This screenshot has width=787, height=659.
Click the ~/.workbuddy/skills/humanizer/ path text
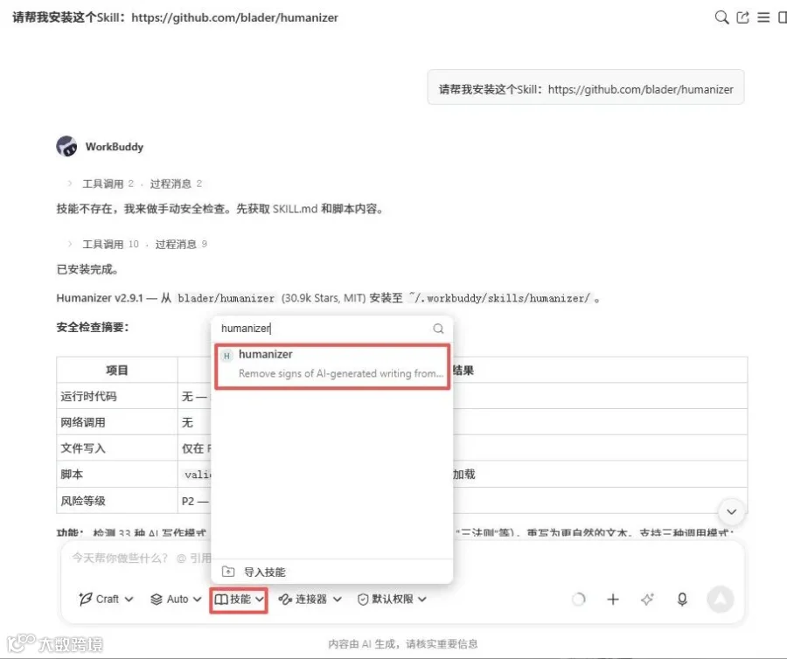coord(500,298)
